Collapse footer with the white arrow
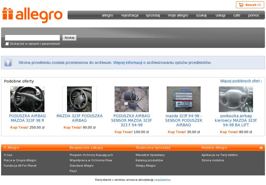This screenshot has width=266, height=185. click(x=261, y=148)
